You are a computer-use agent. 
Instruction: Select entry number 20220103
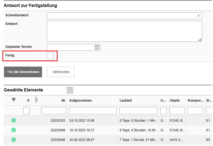[x=58, y=121]
